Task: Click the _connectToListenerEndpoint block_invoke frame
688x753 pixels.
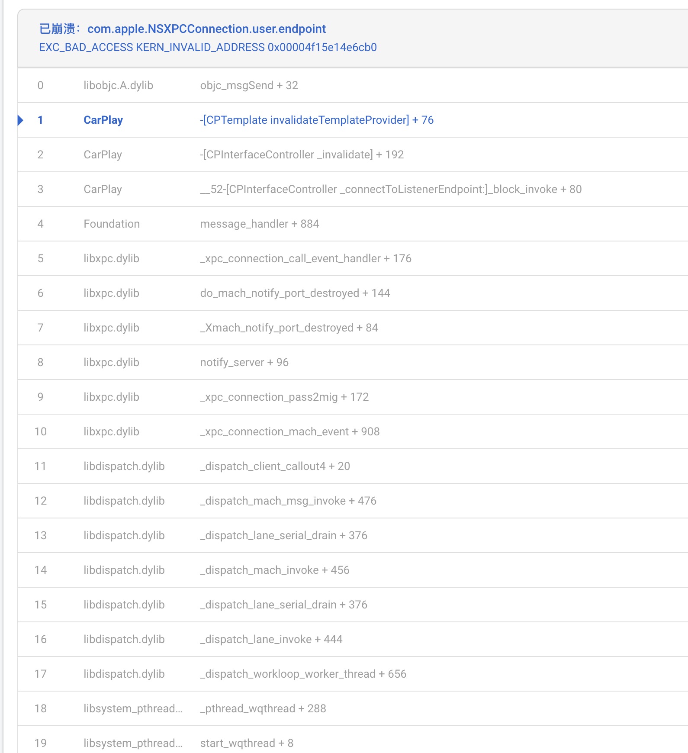Action: pyautogui.click(x=391, y=189)
